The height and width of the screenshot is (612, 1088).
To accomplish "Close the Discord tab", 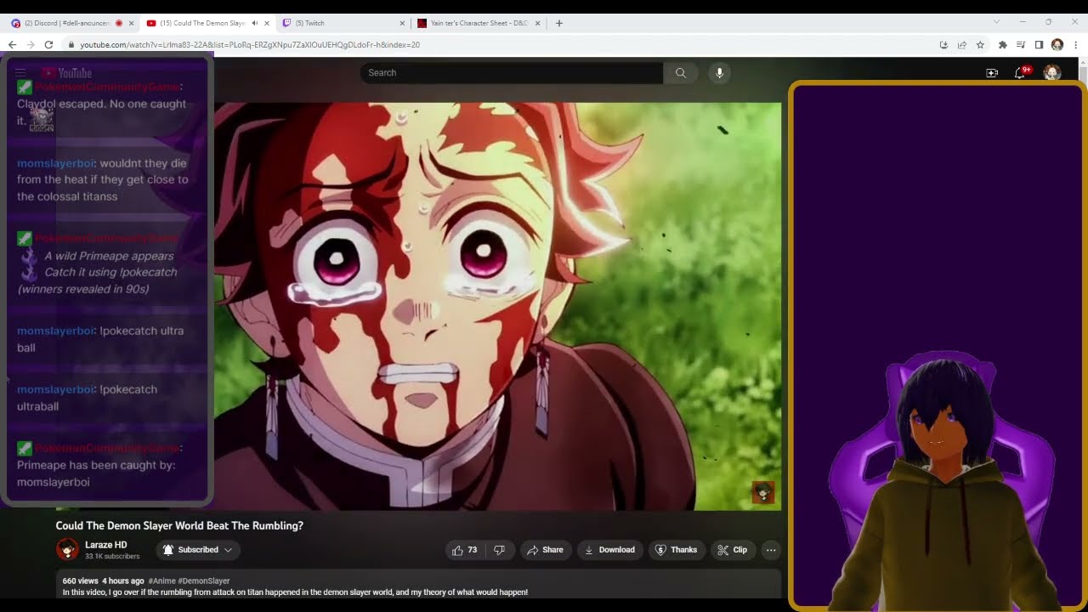I will (131, 23).
